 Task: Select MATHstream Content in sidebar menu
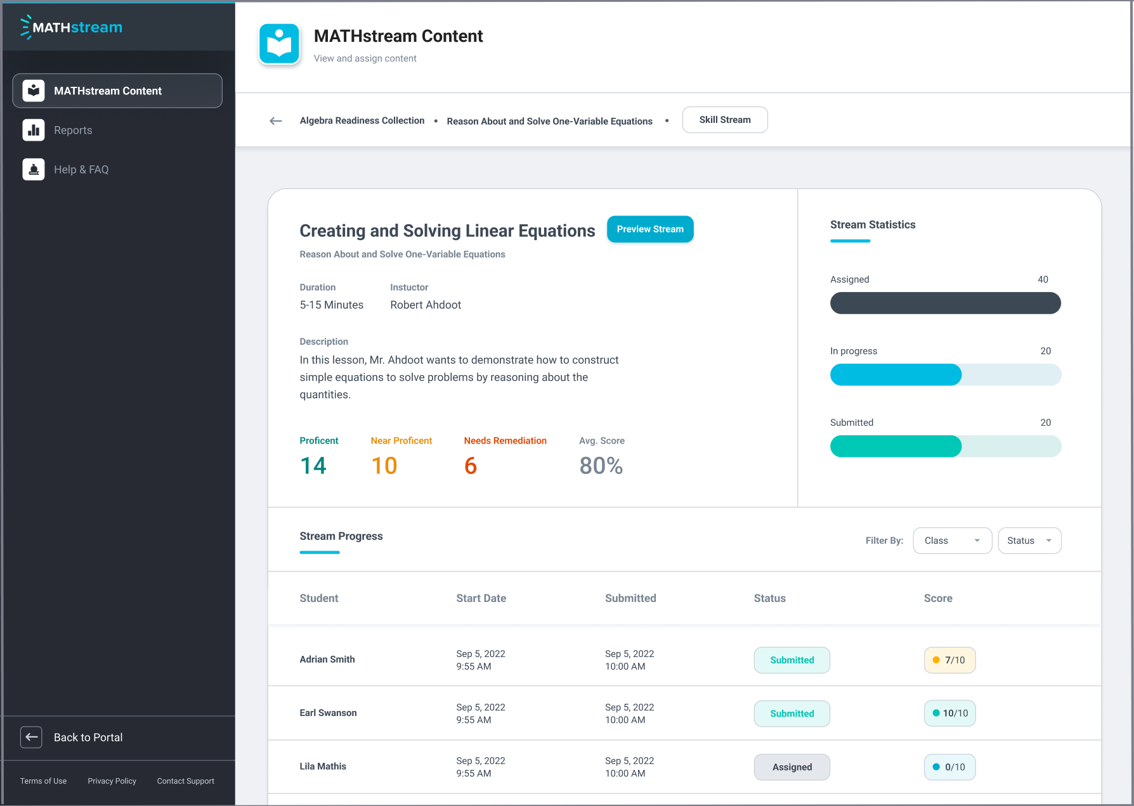click(x=117, y=91)
